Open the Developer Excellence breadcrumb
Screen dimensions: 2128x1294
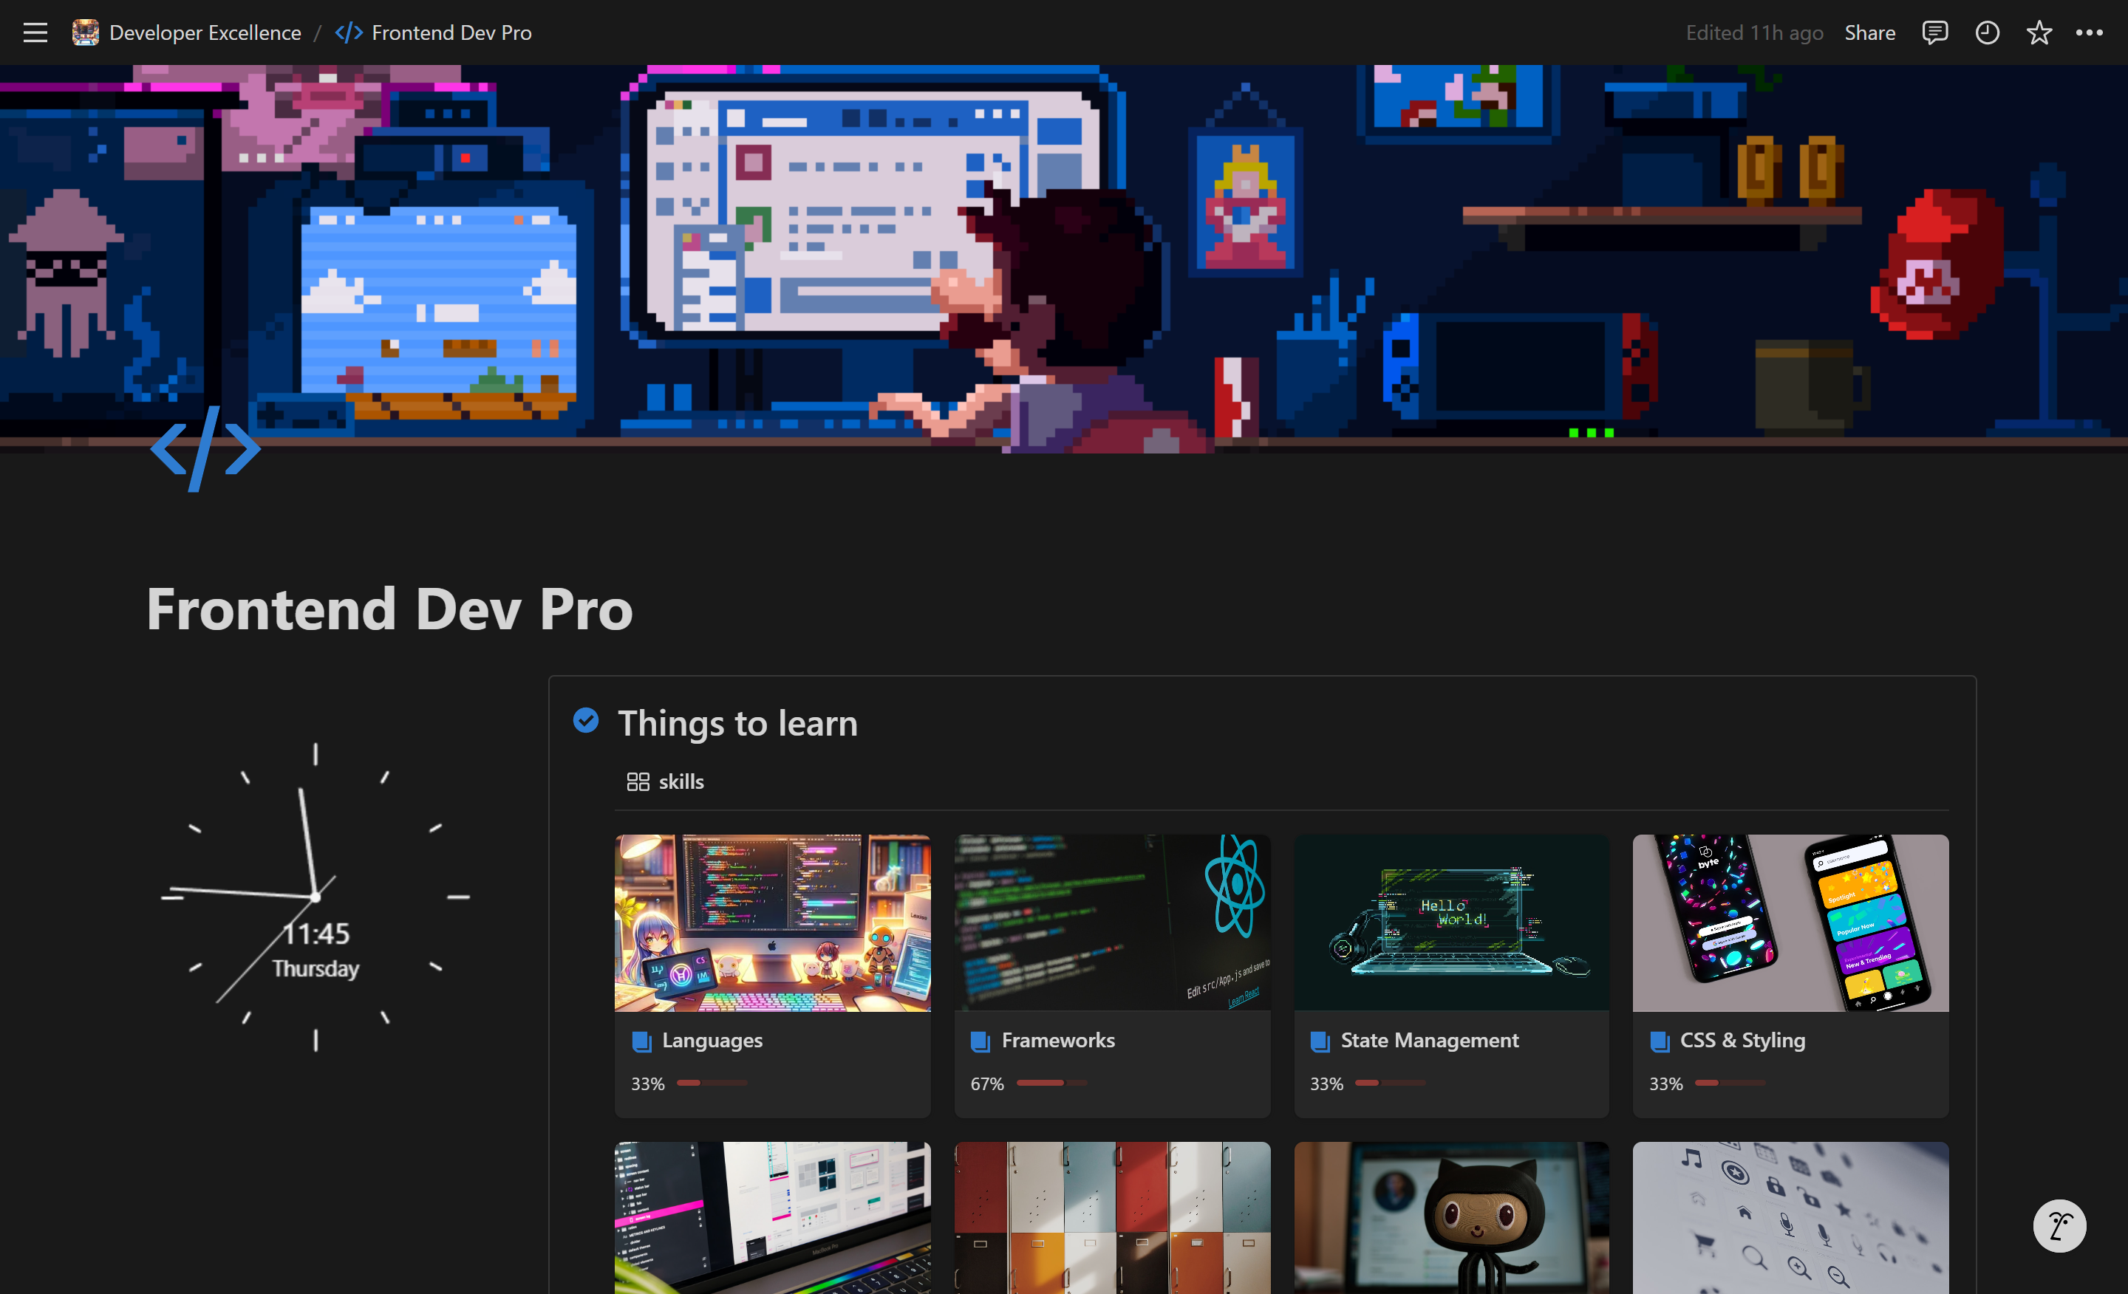tap(205, 32)
